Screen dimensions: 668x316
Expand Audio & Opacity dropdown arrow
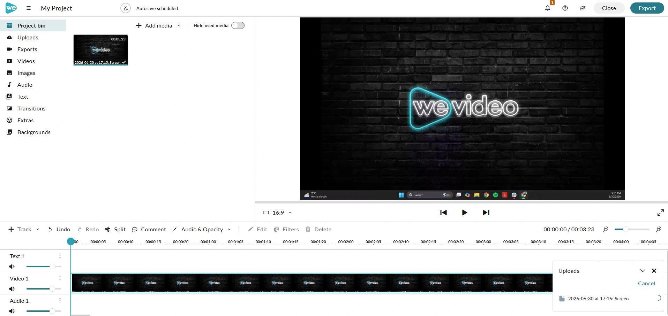click(x=229, y=229)
